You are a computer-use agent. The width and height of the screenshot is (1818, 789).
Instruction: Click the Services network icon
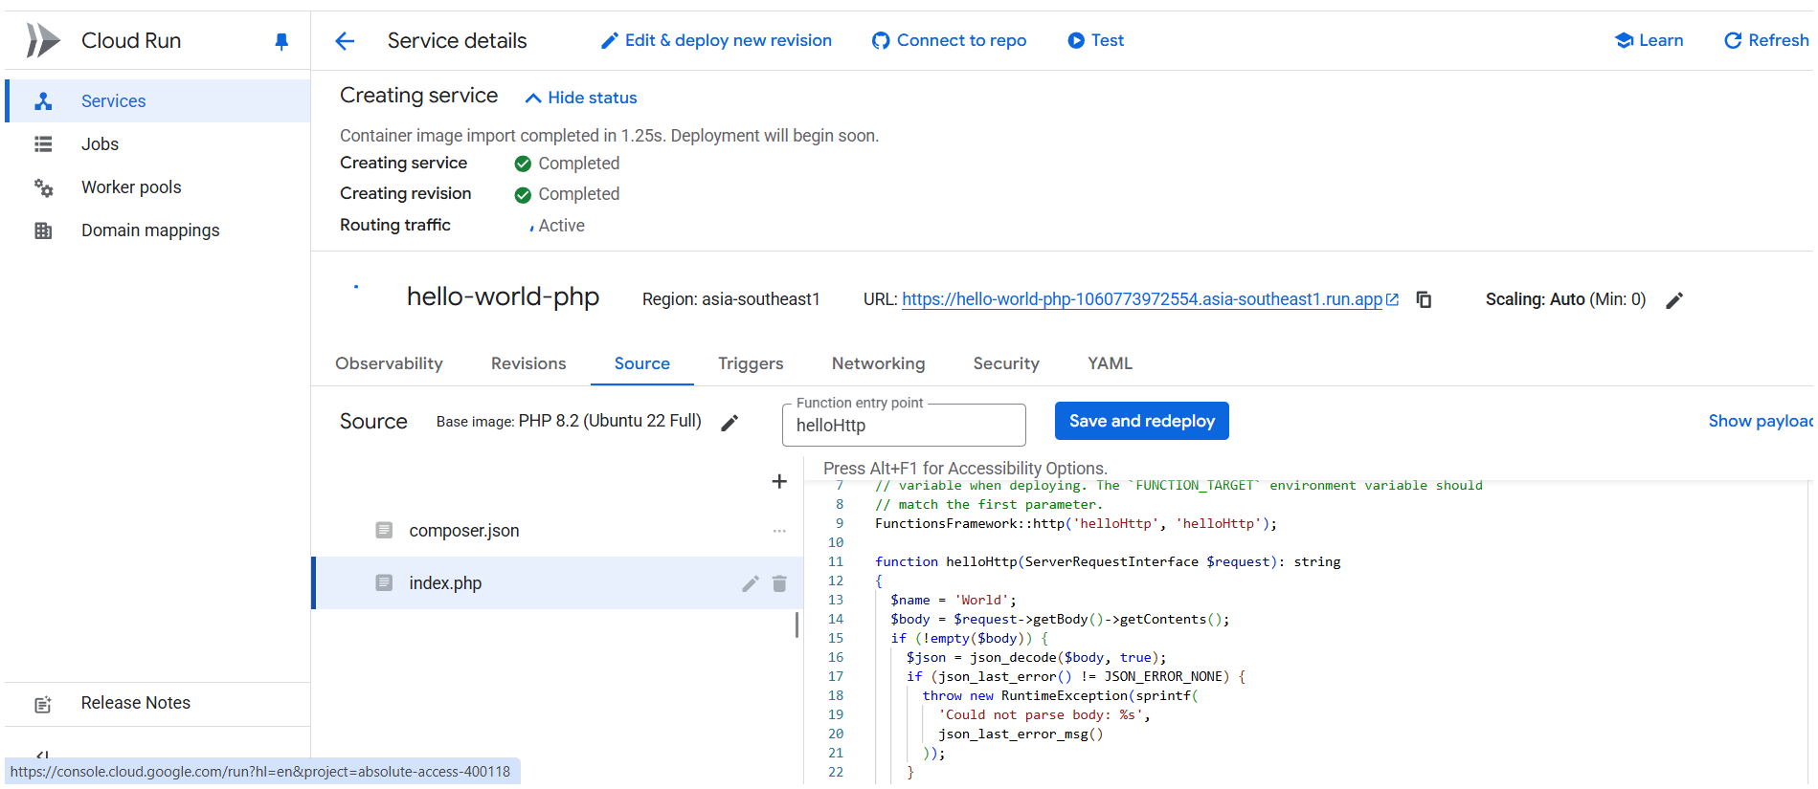tap(43, 101)
